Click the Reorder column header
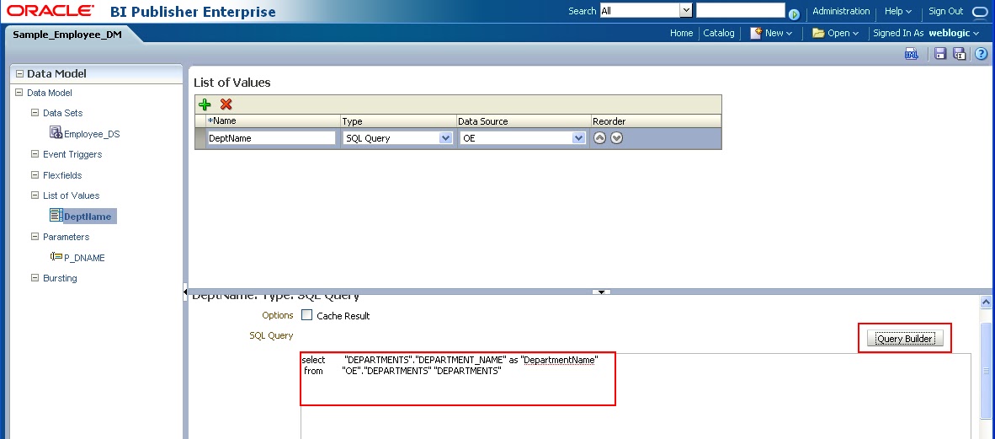The image size is (995, 439). pos(656,120)
